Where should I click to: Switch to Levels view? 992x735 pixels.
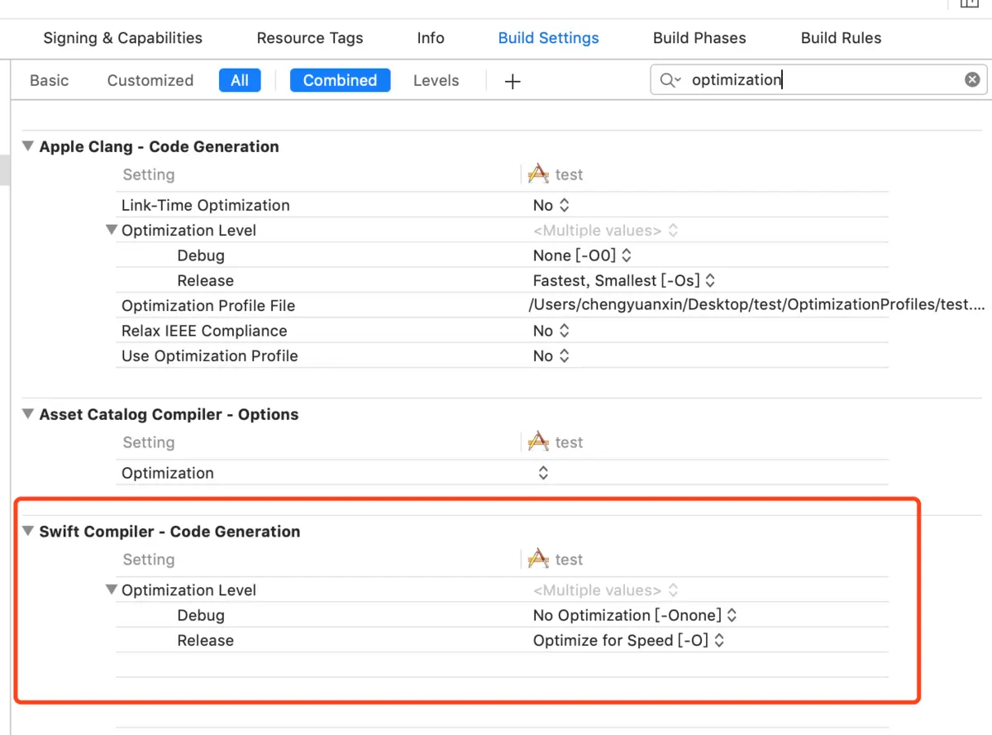pos(436,80)
